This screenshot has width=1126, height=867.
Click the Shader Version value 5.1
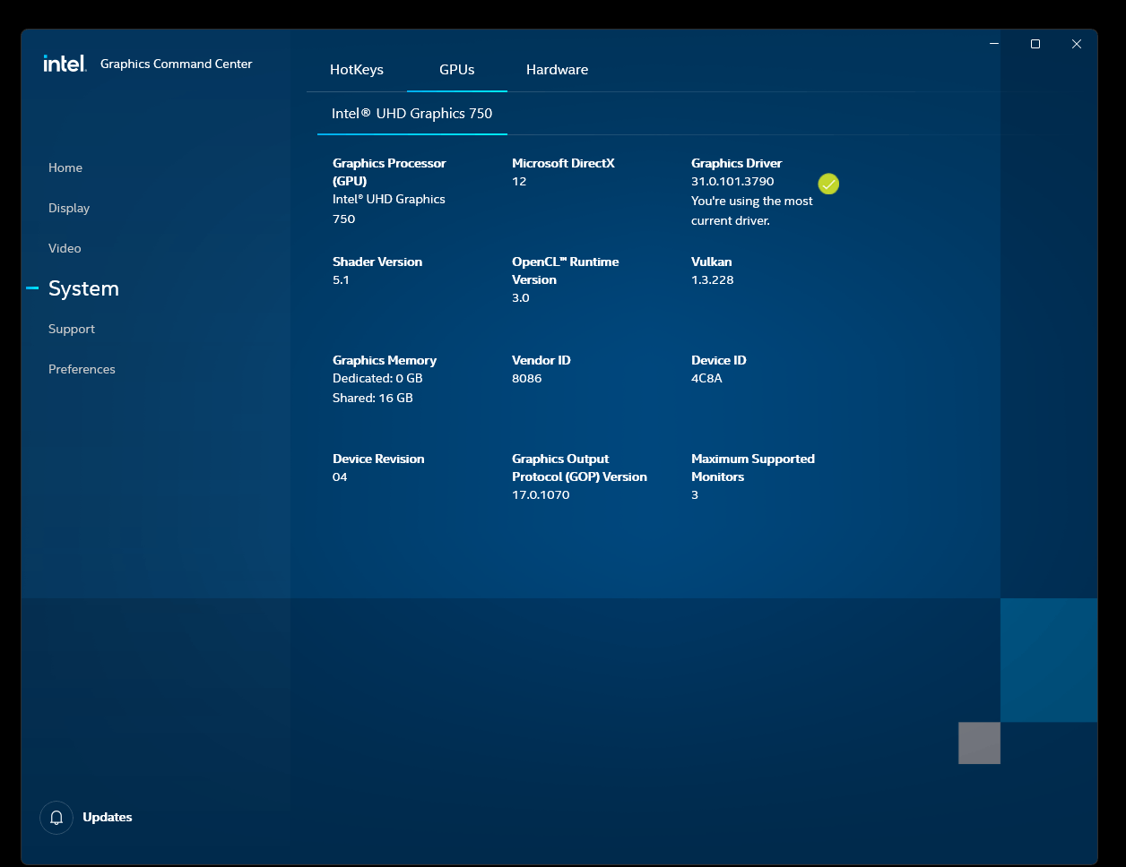point(341,279)
